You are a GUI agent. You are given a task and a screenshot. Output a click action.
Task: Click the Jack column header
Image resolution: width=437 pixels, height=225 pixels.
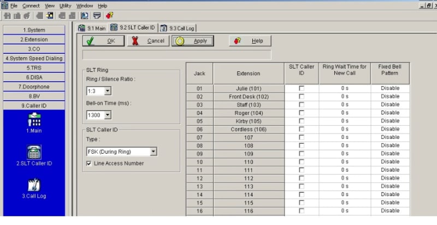pyautogui.click(x=199, y=74)
